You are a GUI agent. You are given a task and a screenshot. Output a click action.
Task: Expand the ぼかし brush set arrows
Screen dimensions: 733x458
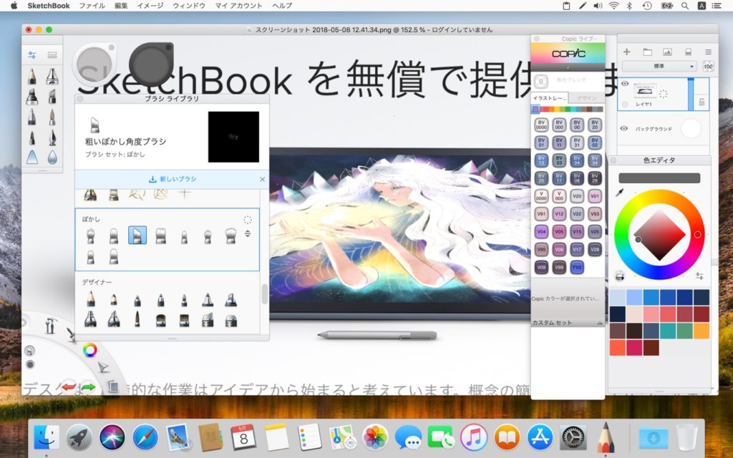click(248, 234)
